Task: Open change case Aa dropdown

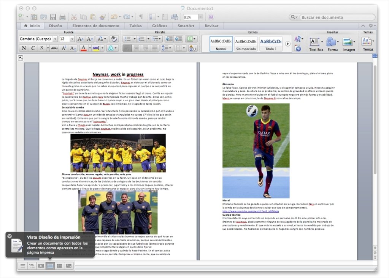Action: (x=102, y=39)
